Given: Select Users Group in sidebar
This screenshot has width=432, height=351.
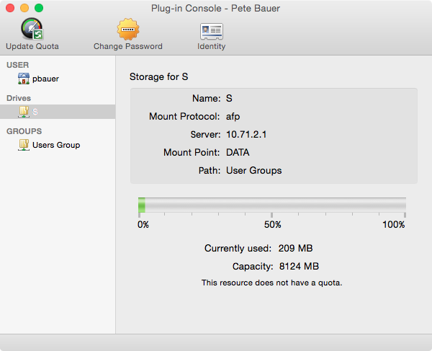Looking at the screenshot, I should pyautogui.click(x=55, y=145).
